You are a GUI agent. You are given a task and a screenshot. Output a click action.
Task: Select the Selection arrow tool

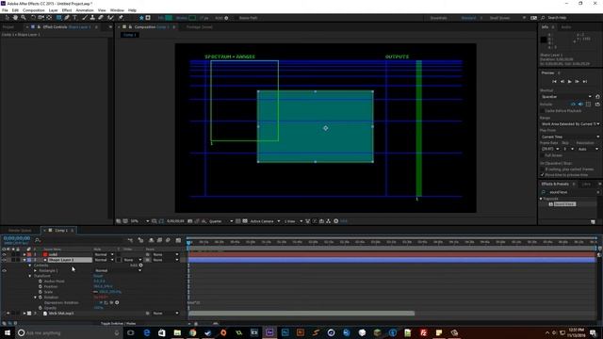(7, 18)
